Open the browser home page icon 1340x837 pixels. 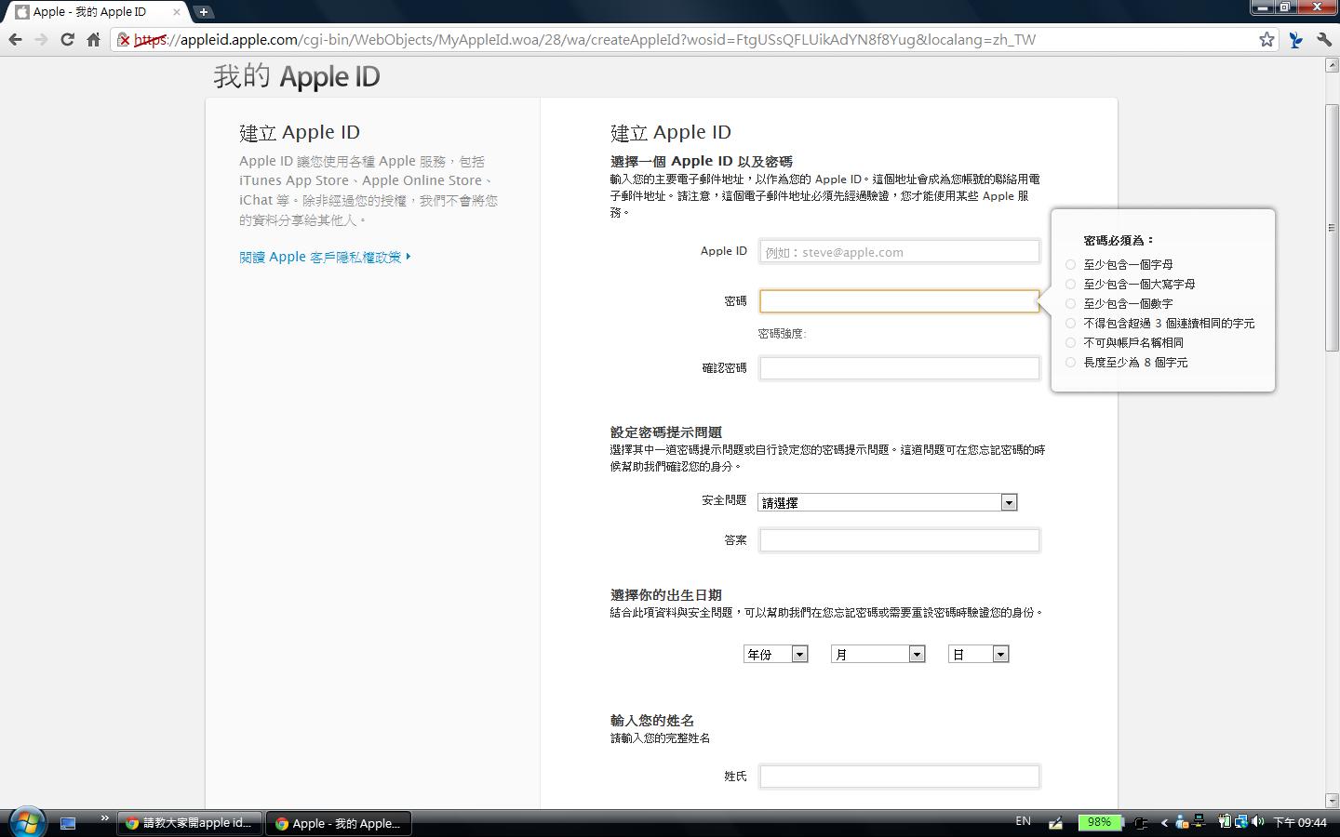click(93, 39)
